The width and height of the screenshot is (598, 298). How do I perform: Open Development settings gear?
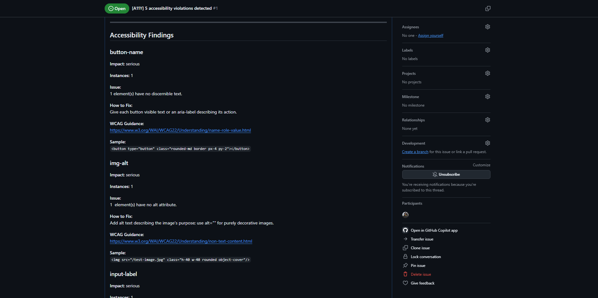pos(488,143)
